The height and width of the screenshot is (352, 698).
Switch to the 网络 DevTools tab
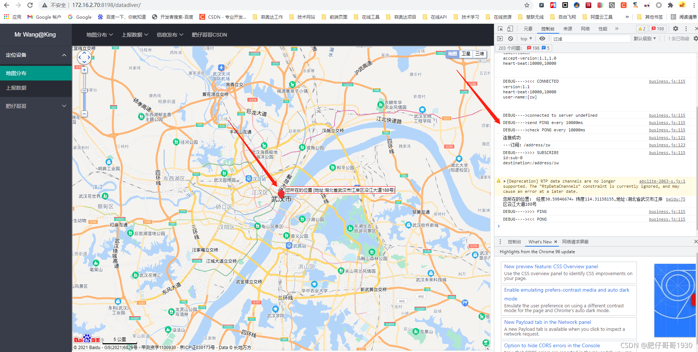585,29
